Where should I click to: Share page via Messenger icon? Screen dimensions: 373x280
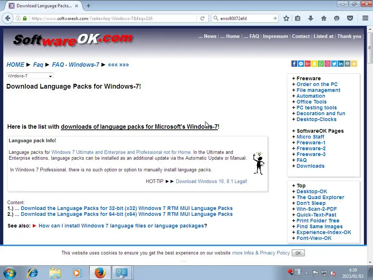(x=301, y=63)
